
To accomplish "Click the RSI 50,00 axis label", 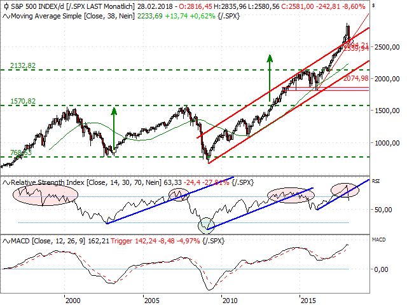I will (383, 210).
